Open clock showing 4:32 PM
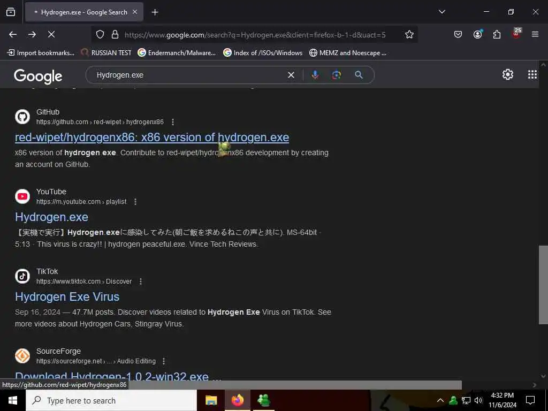The image size is (548, 411). [x=502, y=400]
